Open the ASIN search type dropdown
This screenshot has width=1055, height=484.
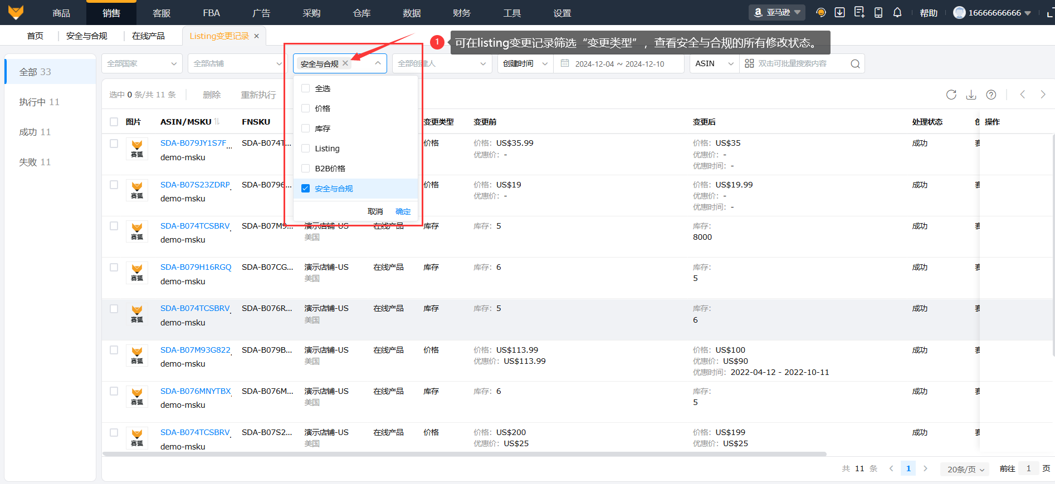(714, 64)
